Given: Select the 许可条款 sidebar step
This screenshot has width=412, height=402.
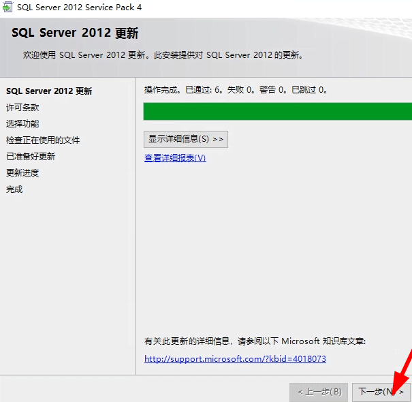Looking at the screenshot, I should click(x=22, y=108).
